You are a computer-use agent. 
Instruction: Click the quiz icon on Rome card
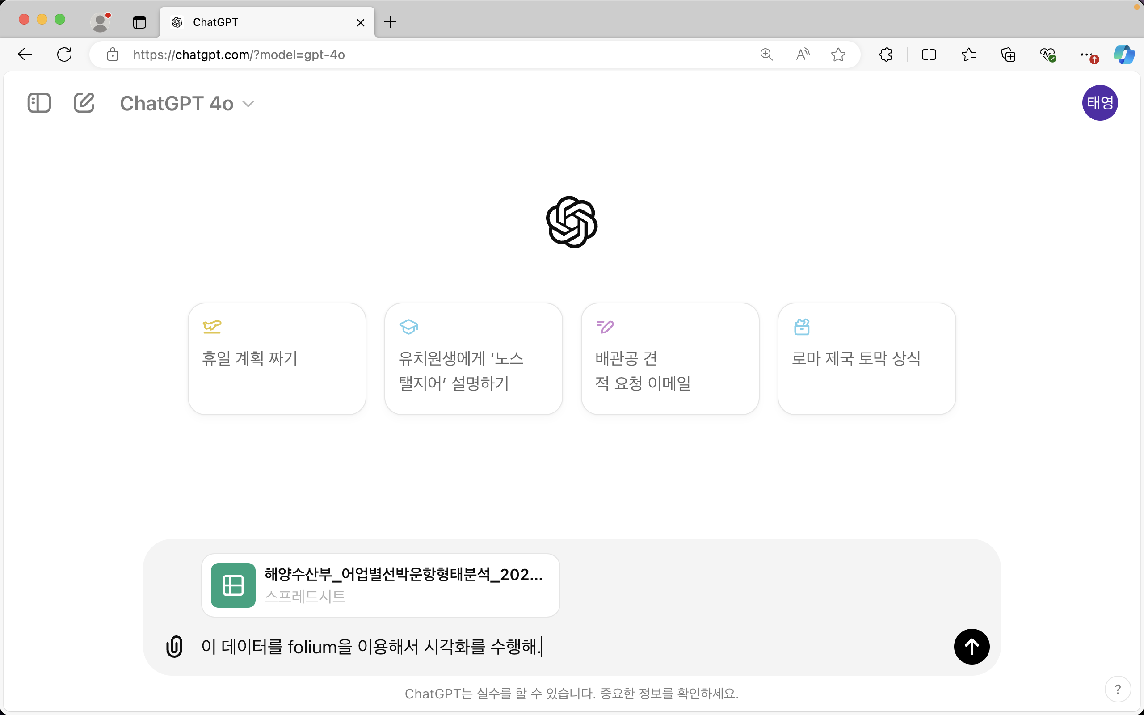point(802,327)
